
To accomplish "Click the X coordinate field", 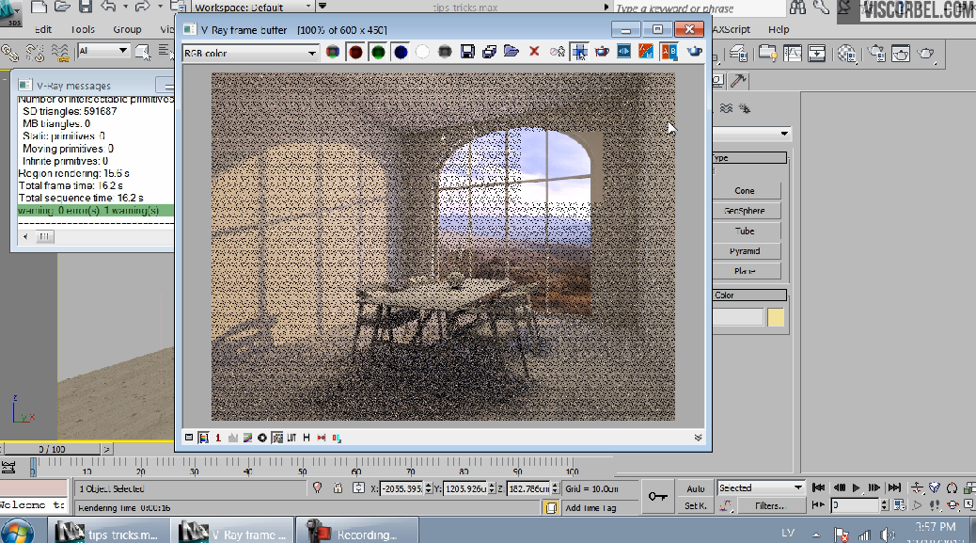I will coord(401,488).
